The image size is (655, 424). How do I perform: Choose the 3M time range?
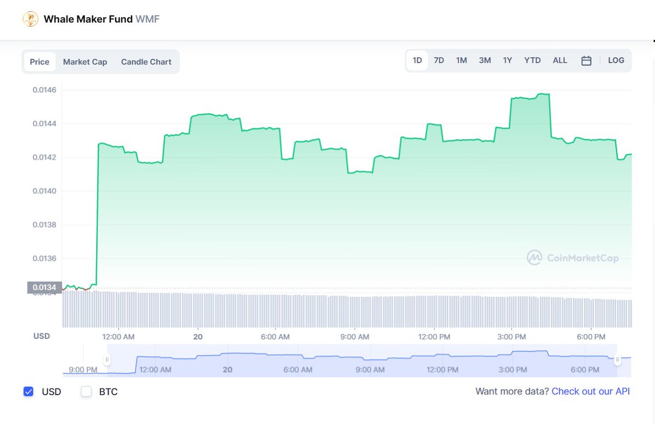tap(485, 60)
